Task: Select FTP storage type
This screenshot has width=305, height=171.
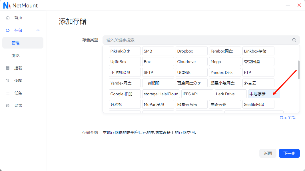Action: click(258, 73)
